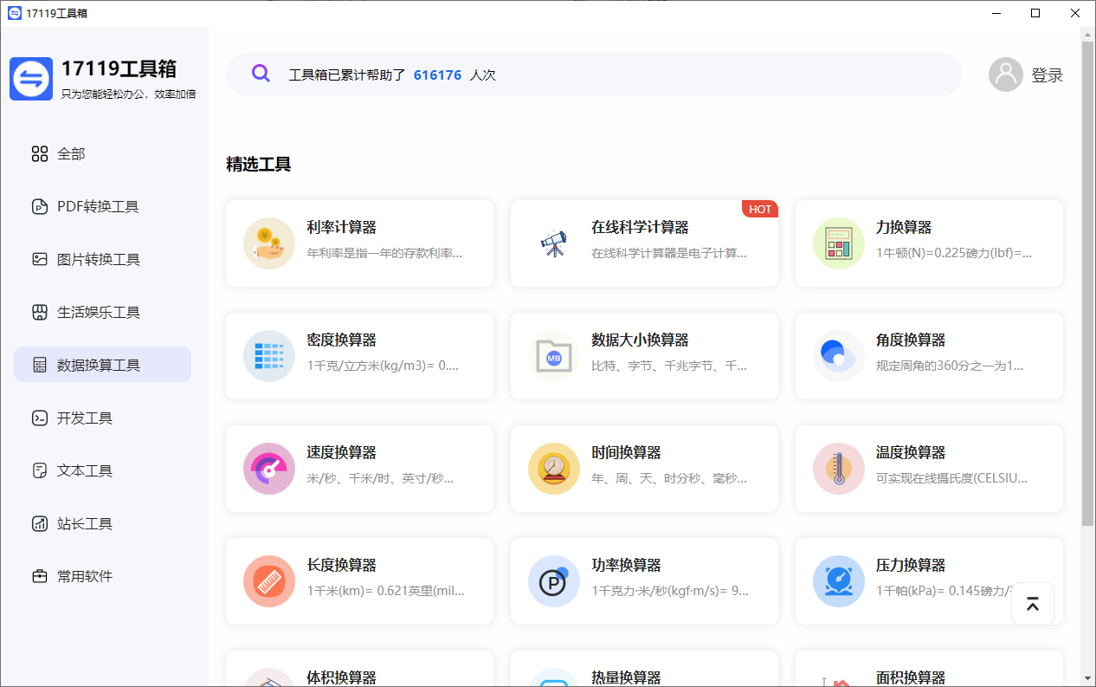Click the 数据大小换算器 folder icon

point(554,356)
